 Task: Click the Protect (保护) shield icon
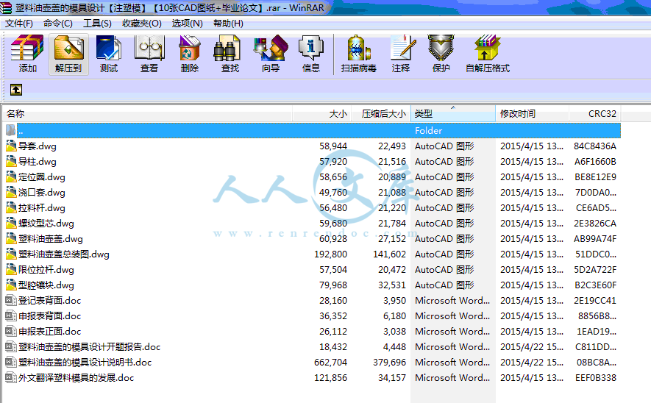pyautogui.click(x=441, y=54)
